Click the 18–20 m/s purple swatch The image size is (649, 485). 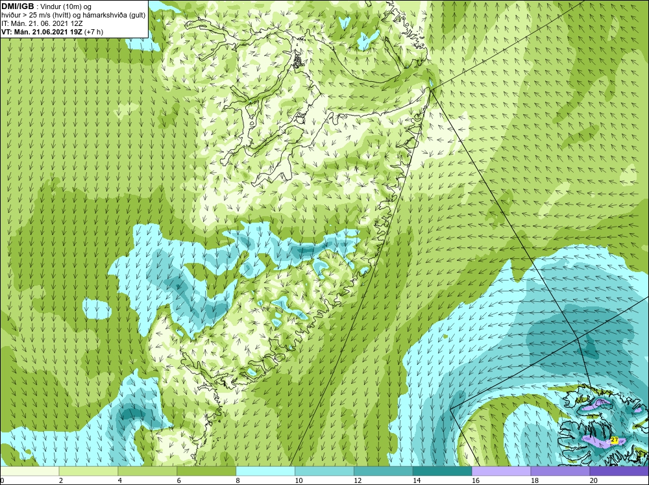[x=560, y=471]
